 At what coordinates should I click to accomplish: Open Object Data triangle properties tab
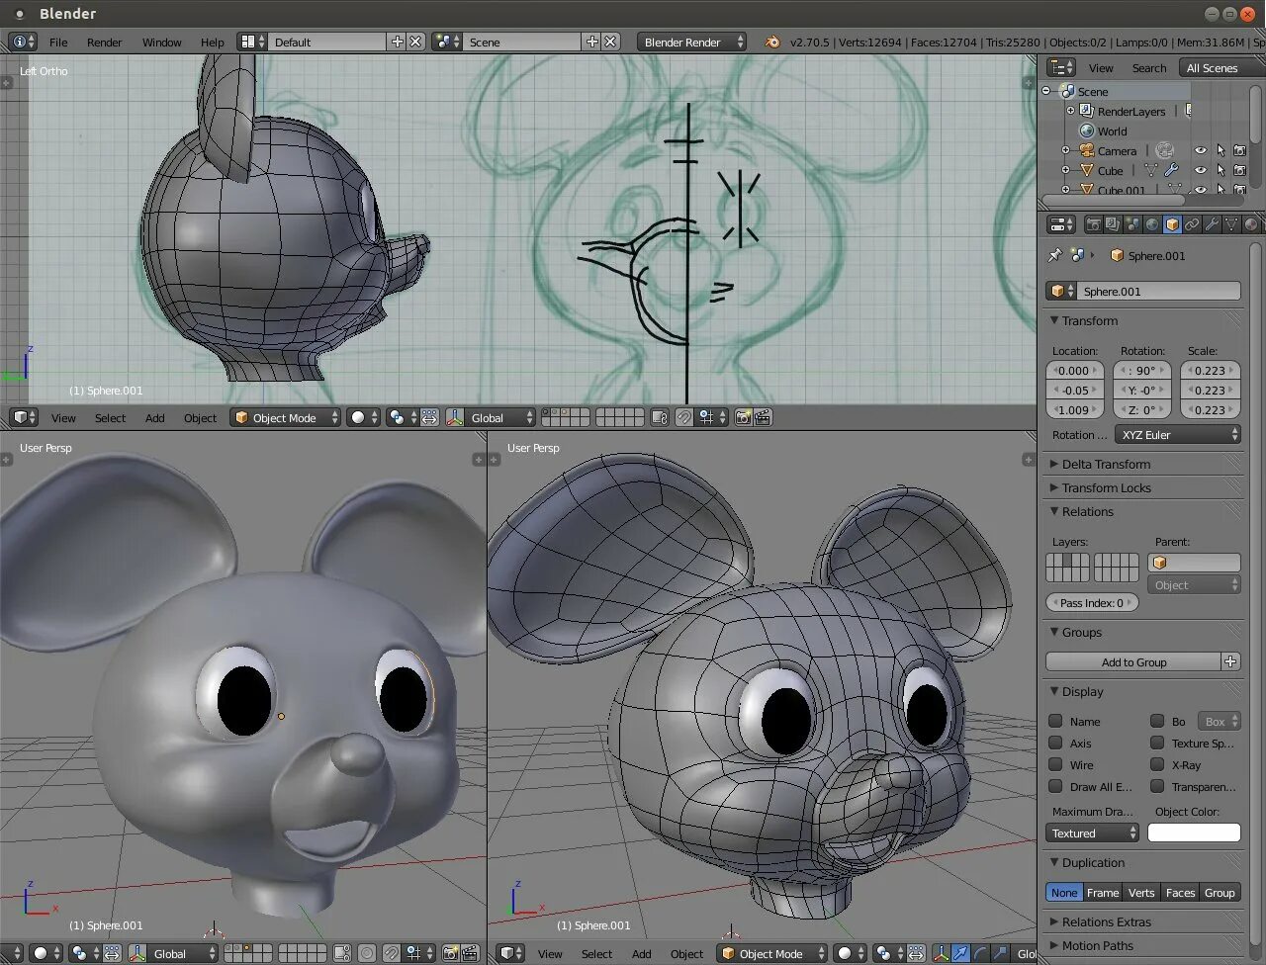coord(1231,224)
